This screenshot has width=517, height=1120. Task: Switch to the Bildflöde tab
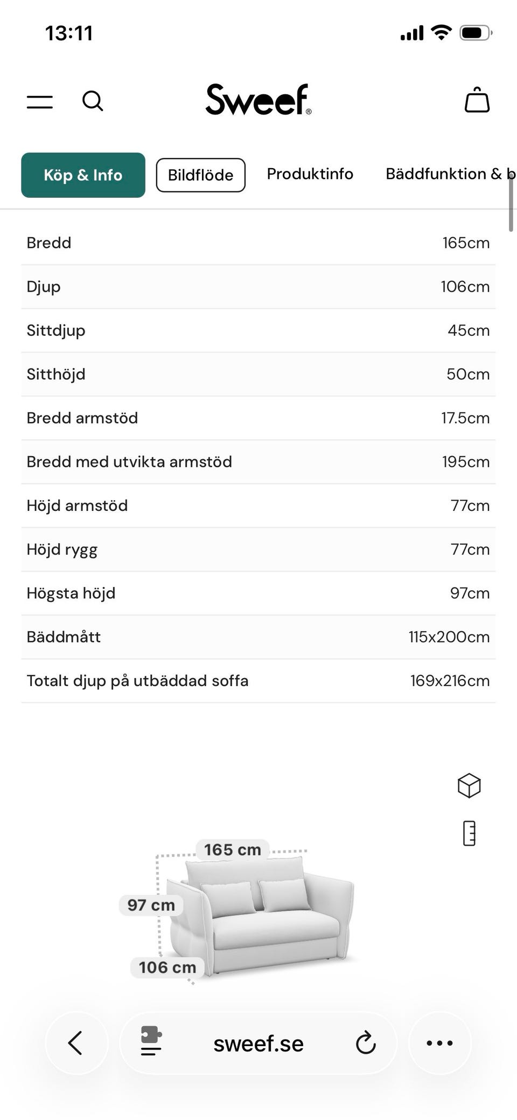pyautogui.click(x=200, y=175)
